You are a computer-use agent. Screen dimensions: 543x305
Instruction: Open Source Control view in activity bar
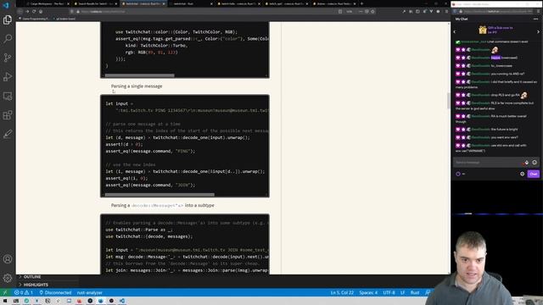pos(8,58)
